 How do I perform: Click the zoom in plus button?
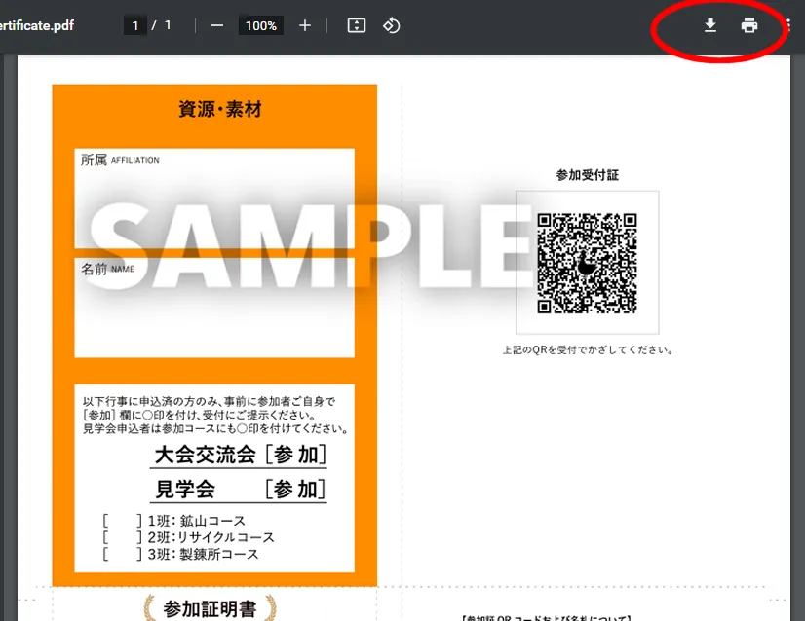click(305, 26)
